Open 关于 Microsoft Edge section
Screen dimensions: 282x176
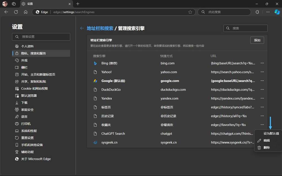pyautogui.click(x=41, y=159)
